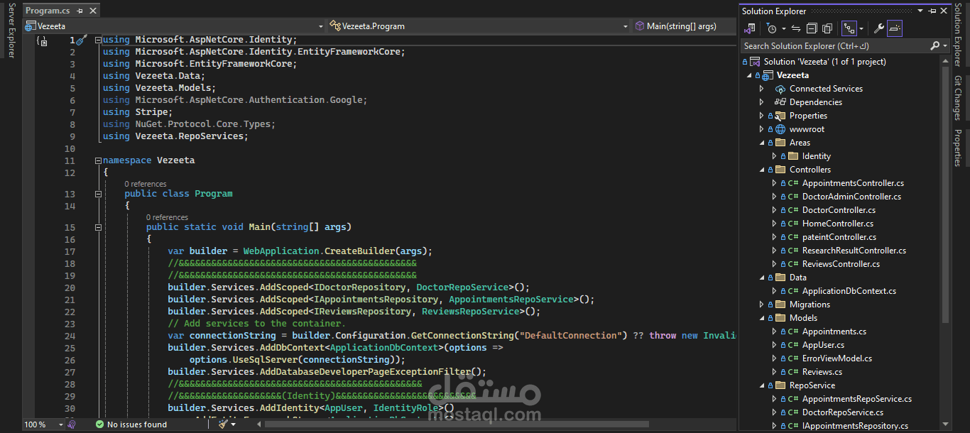This screenshot has width=970, height=433.
Task: Toggle file nesting view button
Action: (849, 28)
